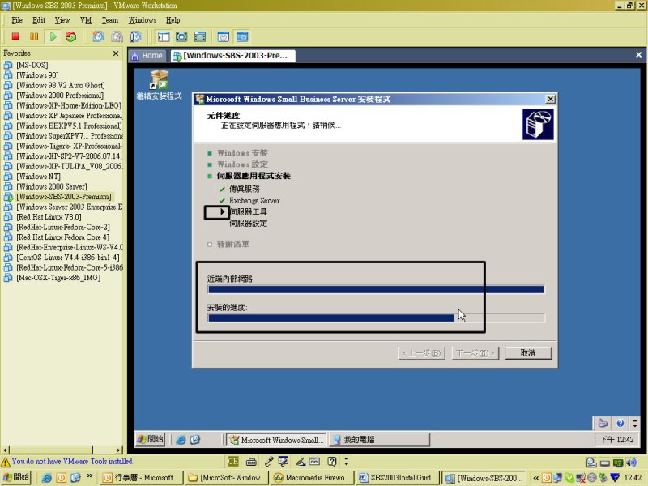
Task: Open the File menu
Action: pos(17,20)
